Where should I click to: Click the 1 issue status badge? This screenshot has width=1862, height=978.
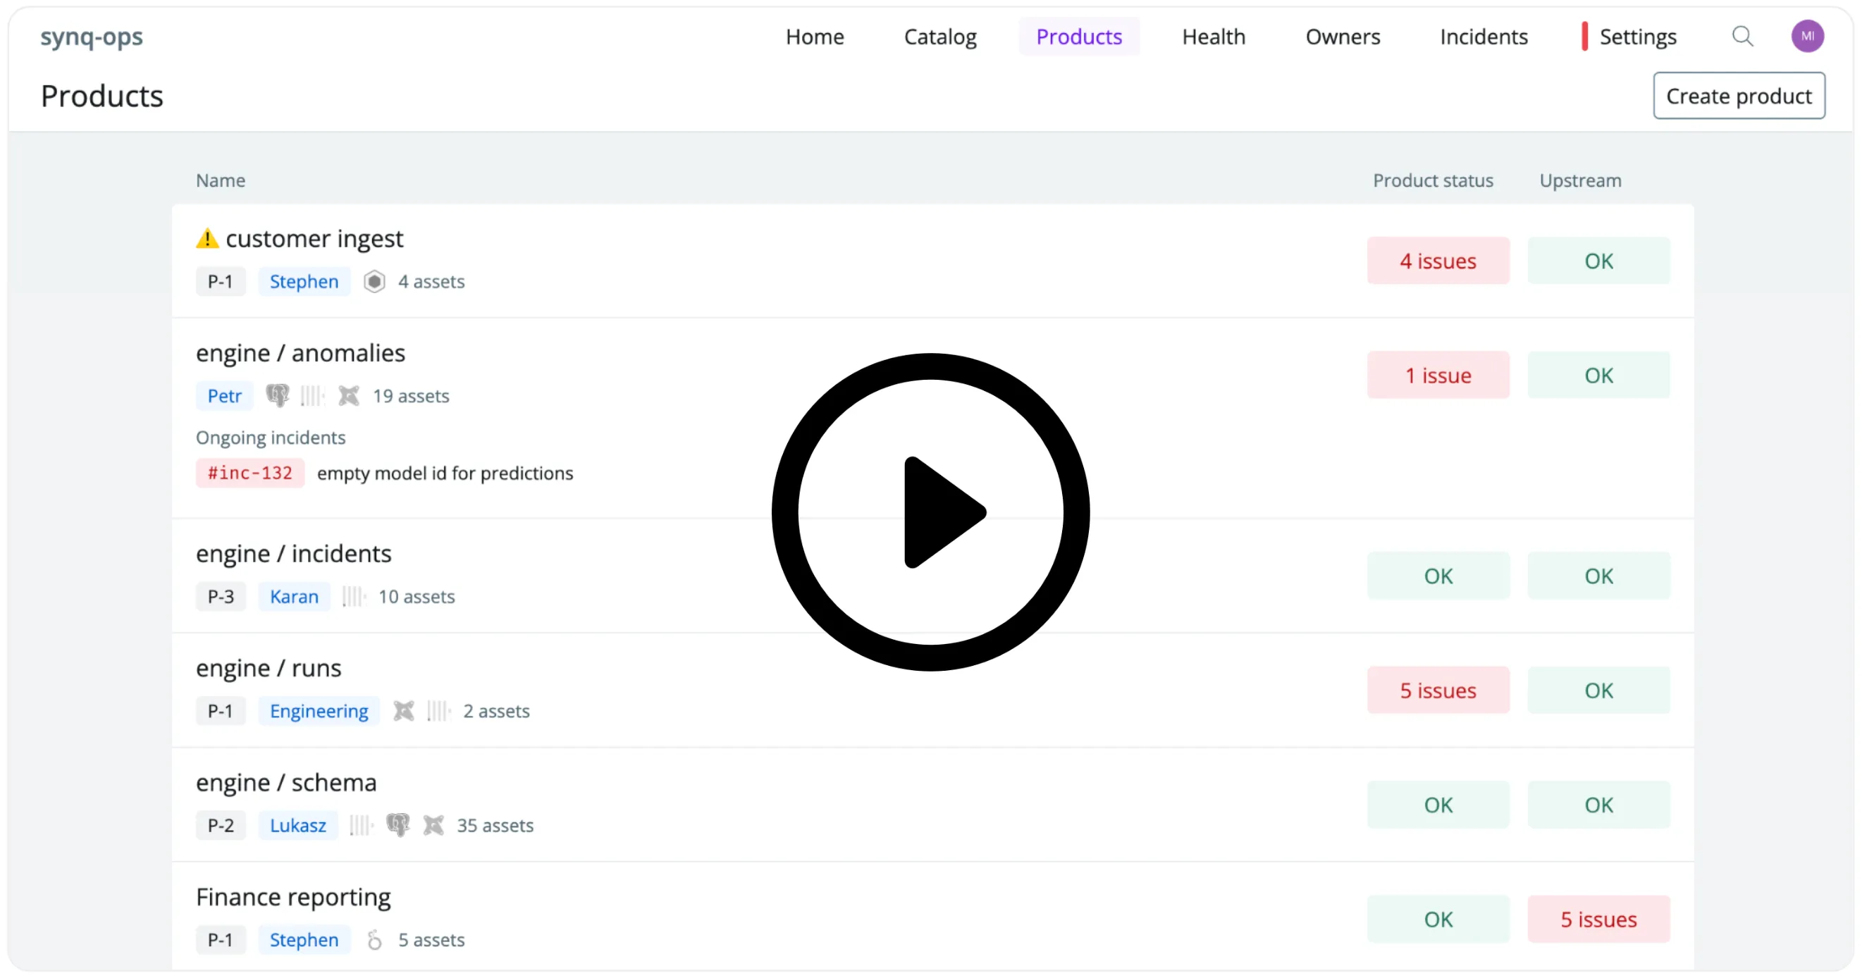click(1438, 374)
